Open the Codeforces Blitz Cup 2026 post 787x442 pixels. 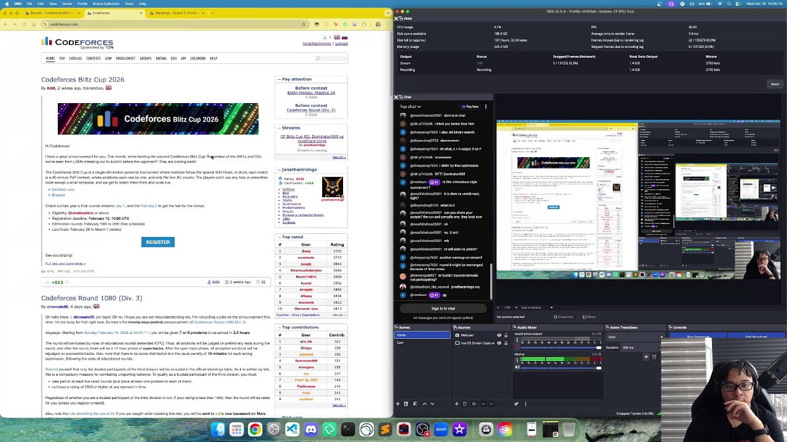click(82, 80)
